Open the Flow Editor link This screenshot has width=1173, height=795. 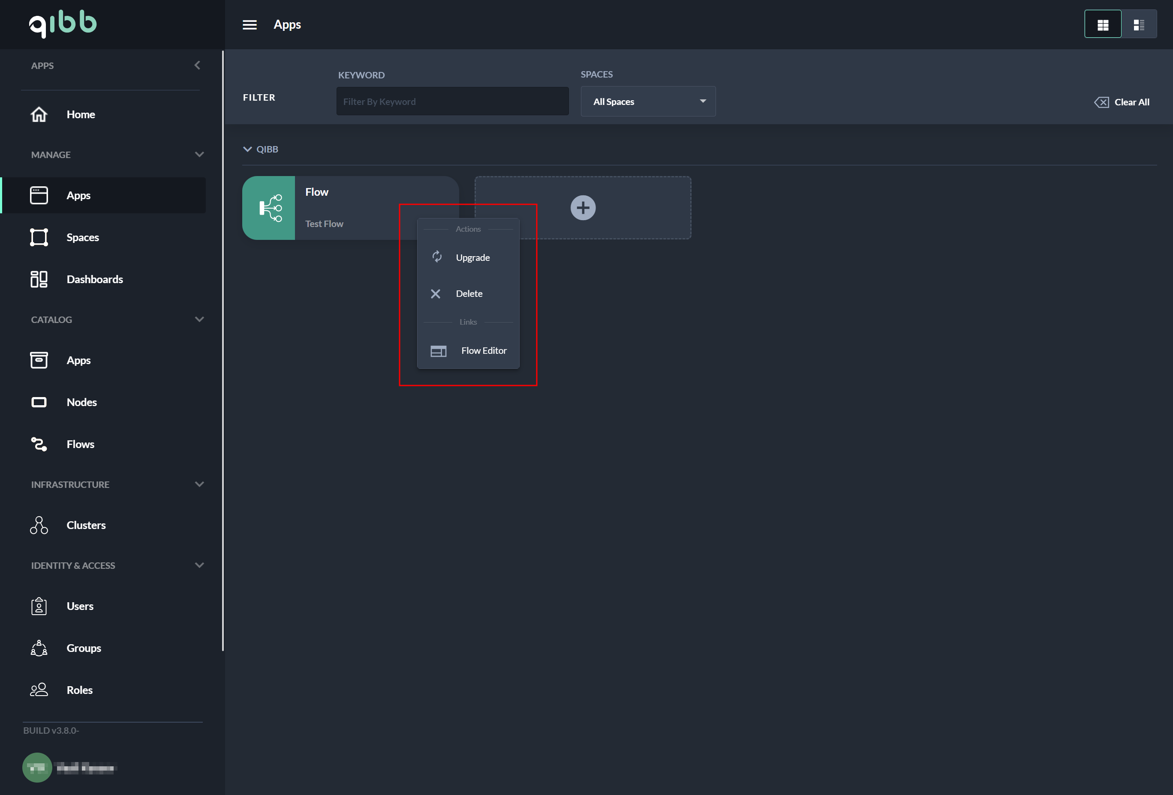click(x=483, y=350)
